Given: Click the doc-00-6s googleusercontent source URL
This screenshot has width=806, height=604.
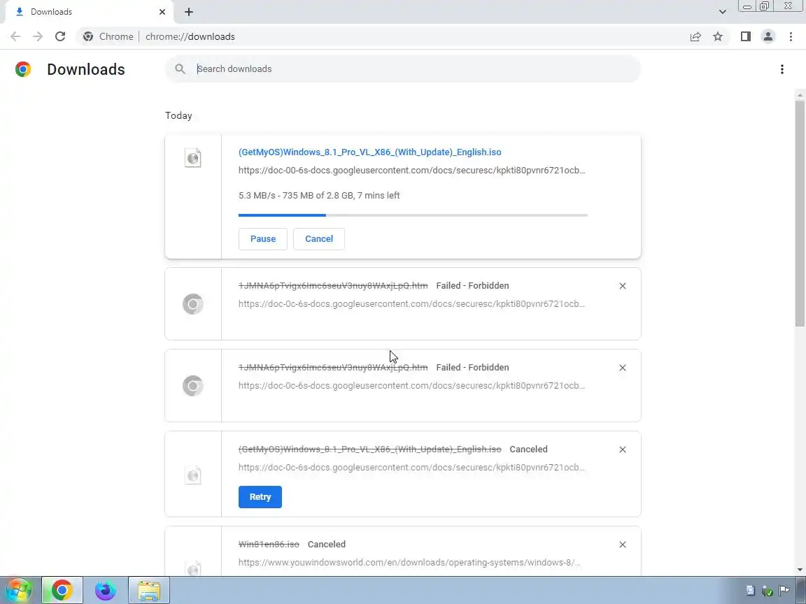Looking at the screenshot, I should click(x=411, y=170).
